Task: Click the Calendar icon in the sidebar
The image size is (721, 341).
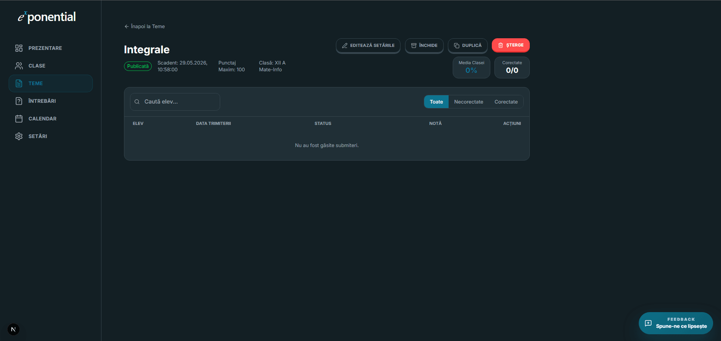Action: [19, 119]
